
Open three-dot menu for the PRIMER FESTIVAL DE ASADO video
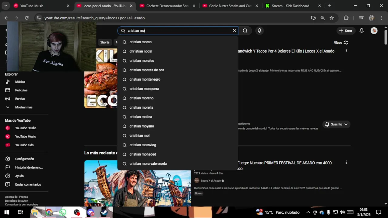pos(346,163)
